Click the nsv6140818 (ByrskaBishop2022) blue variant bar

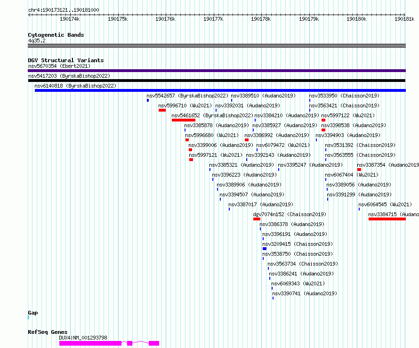[x=220, y=90]
